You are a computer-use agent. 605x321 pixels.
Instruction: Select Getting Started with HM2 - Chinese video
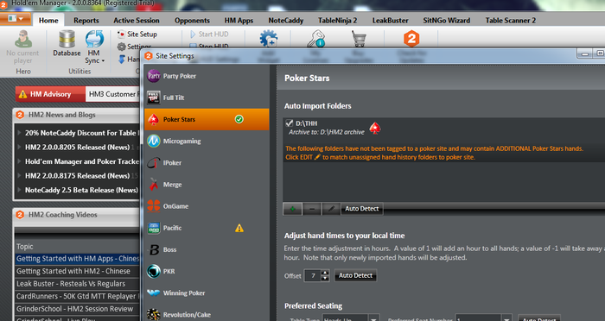(77, 271)
